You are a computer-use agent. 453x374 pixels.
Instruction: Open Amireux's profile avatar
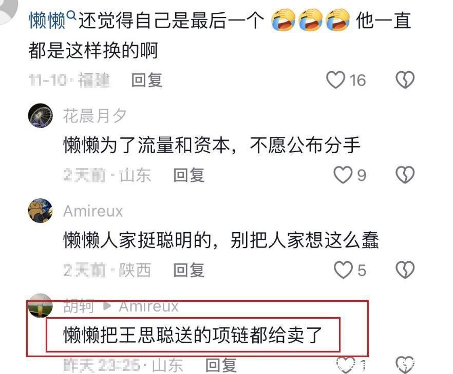41,211
